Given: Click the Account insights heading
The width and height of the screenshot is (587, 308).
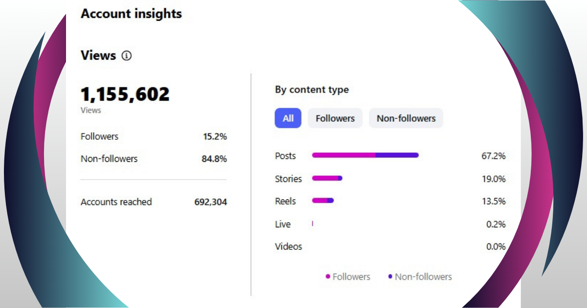Looking at the screenshot, I should tap(131, 14).
